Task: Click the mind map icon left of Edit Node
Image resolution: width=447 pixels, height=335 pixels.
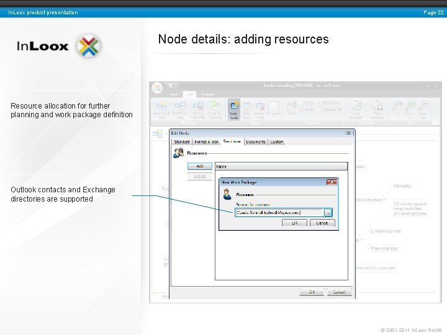Action: click(x=157, y=133)
